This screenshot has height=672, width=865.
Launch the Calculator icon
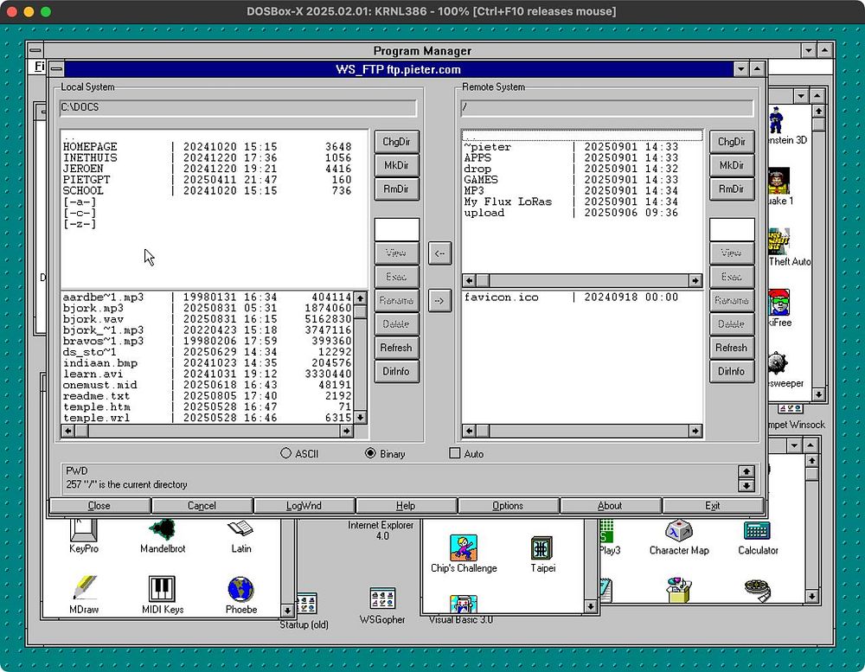pos(758,530)
